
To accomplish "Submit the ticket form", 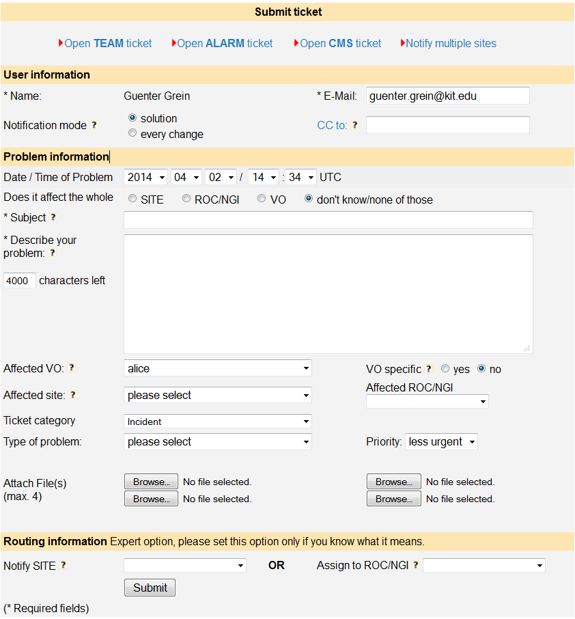I will coord(149,588).
